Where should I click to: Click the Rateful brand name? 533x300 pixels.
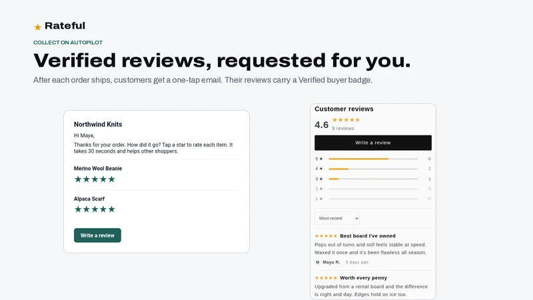tap(65, 26)
